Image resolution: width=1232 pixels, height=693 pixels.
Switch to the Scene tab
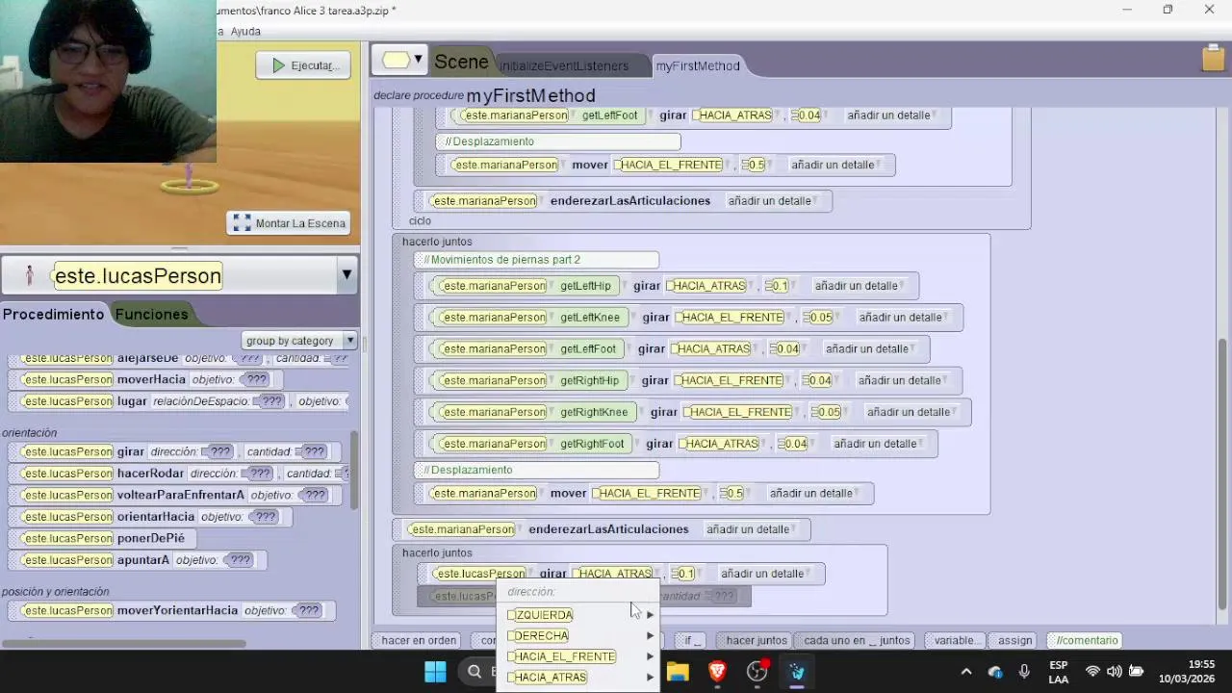(461, 62)
